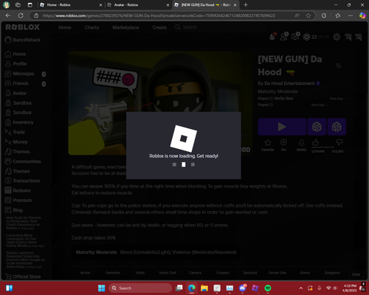Copy the game link icon beside title
This screenshot has width=369, height=295.
(x=339, y=66)
